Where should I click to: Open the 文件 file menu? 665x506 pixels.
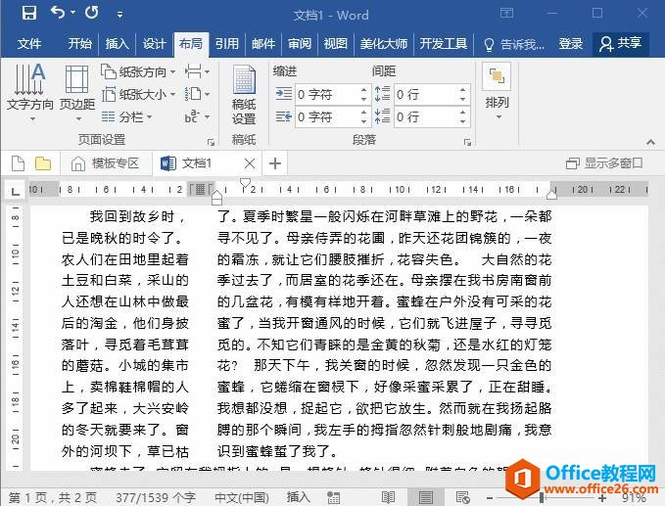pos(29,43)
